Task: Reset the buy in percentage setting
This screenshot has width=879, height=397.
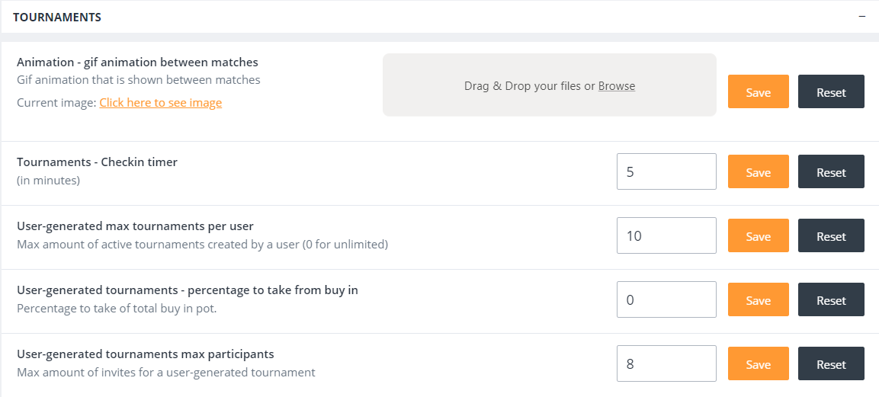Action: point(831,299)
